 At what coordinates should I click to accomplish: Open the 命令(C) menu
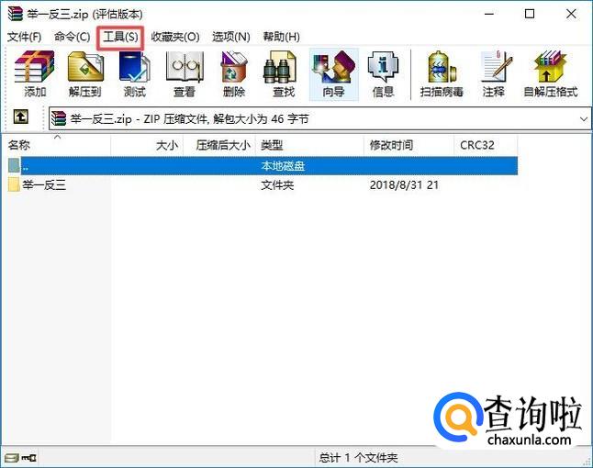click(x=72, y=37)
